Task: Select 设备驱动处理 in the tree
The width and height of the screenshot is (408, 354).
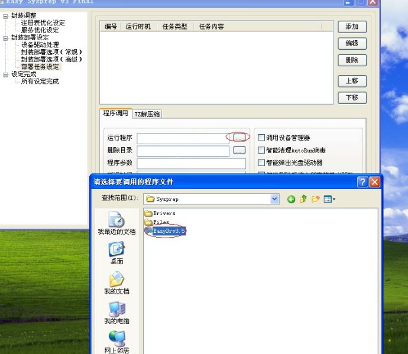Action: point(40,45)
